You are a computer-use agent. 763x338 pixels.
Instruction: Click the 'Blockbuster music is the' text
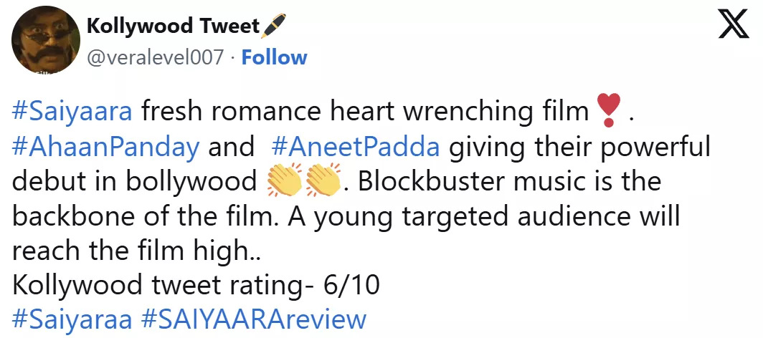(509, 181)
